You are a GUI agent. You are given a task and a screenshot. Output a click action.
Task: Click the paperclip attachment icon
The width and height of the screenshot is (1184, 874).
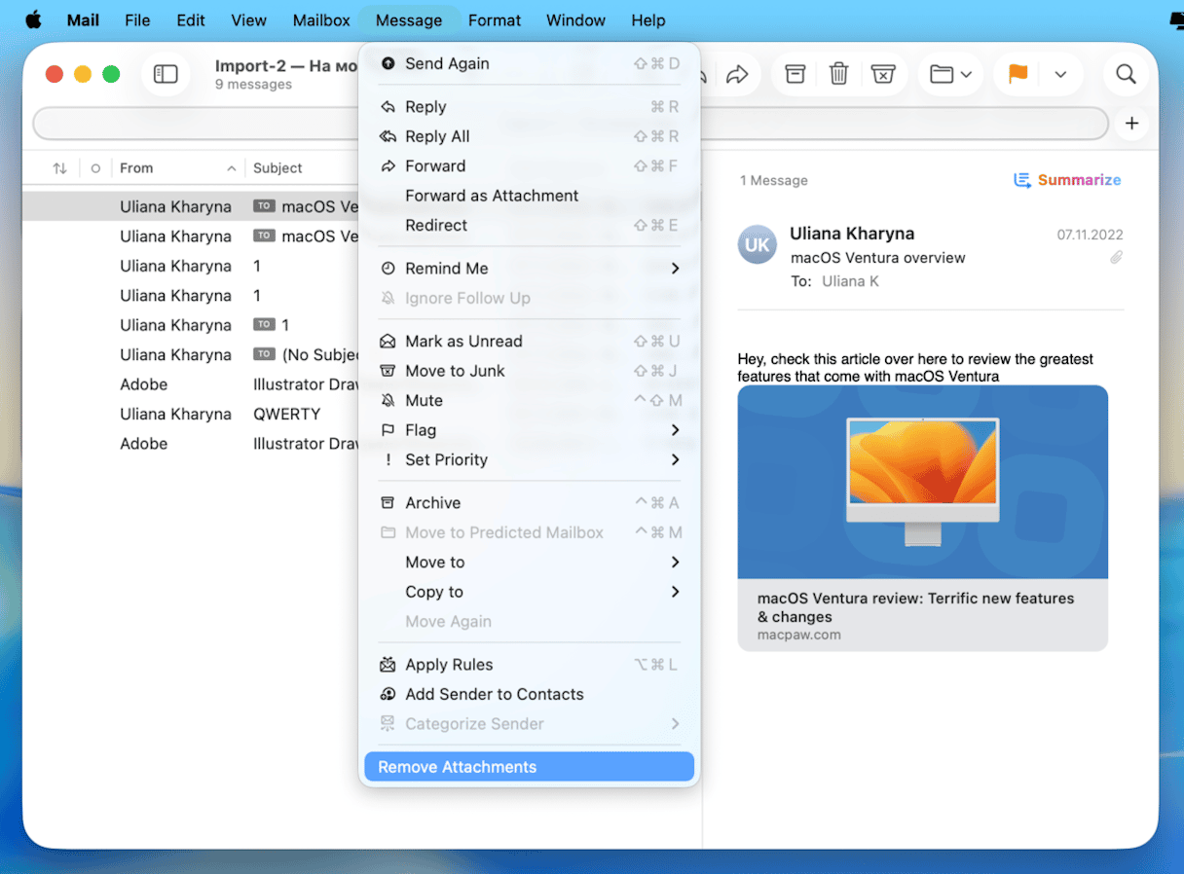point(1116,258)
